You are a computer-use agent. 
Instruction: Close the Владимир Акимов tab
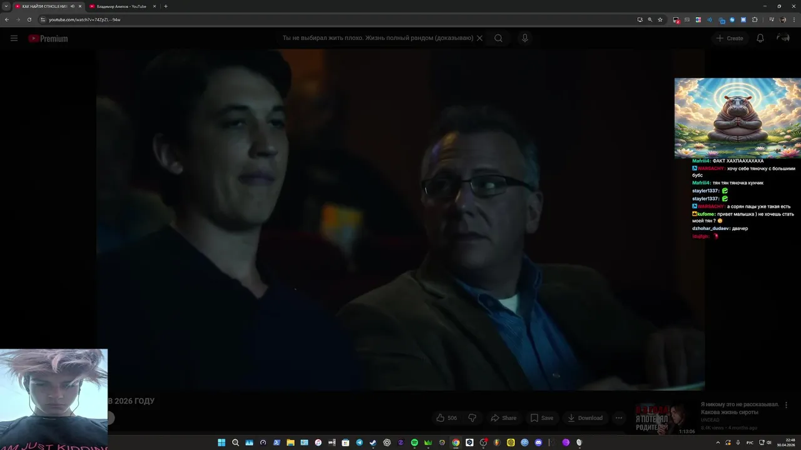(155, 6)
